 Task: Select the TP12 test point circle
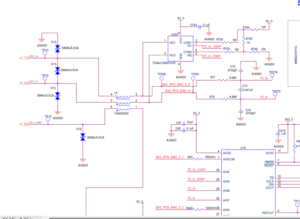45,78
